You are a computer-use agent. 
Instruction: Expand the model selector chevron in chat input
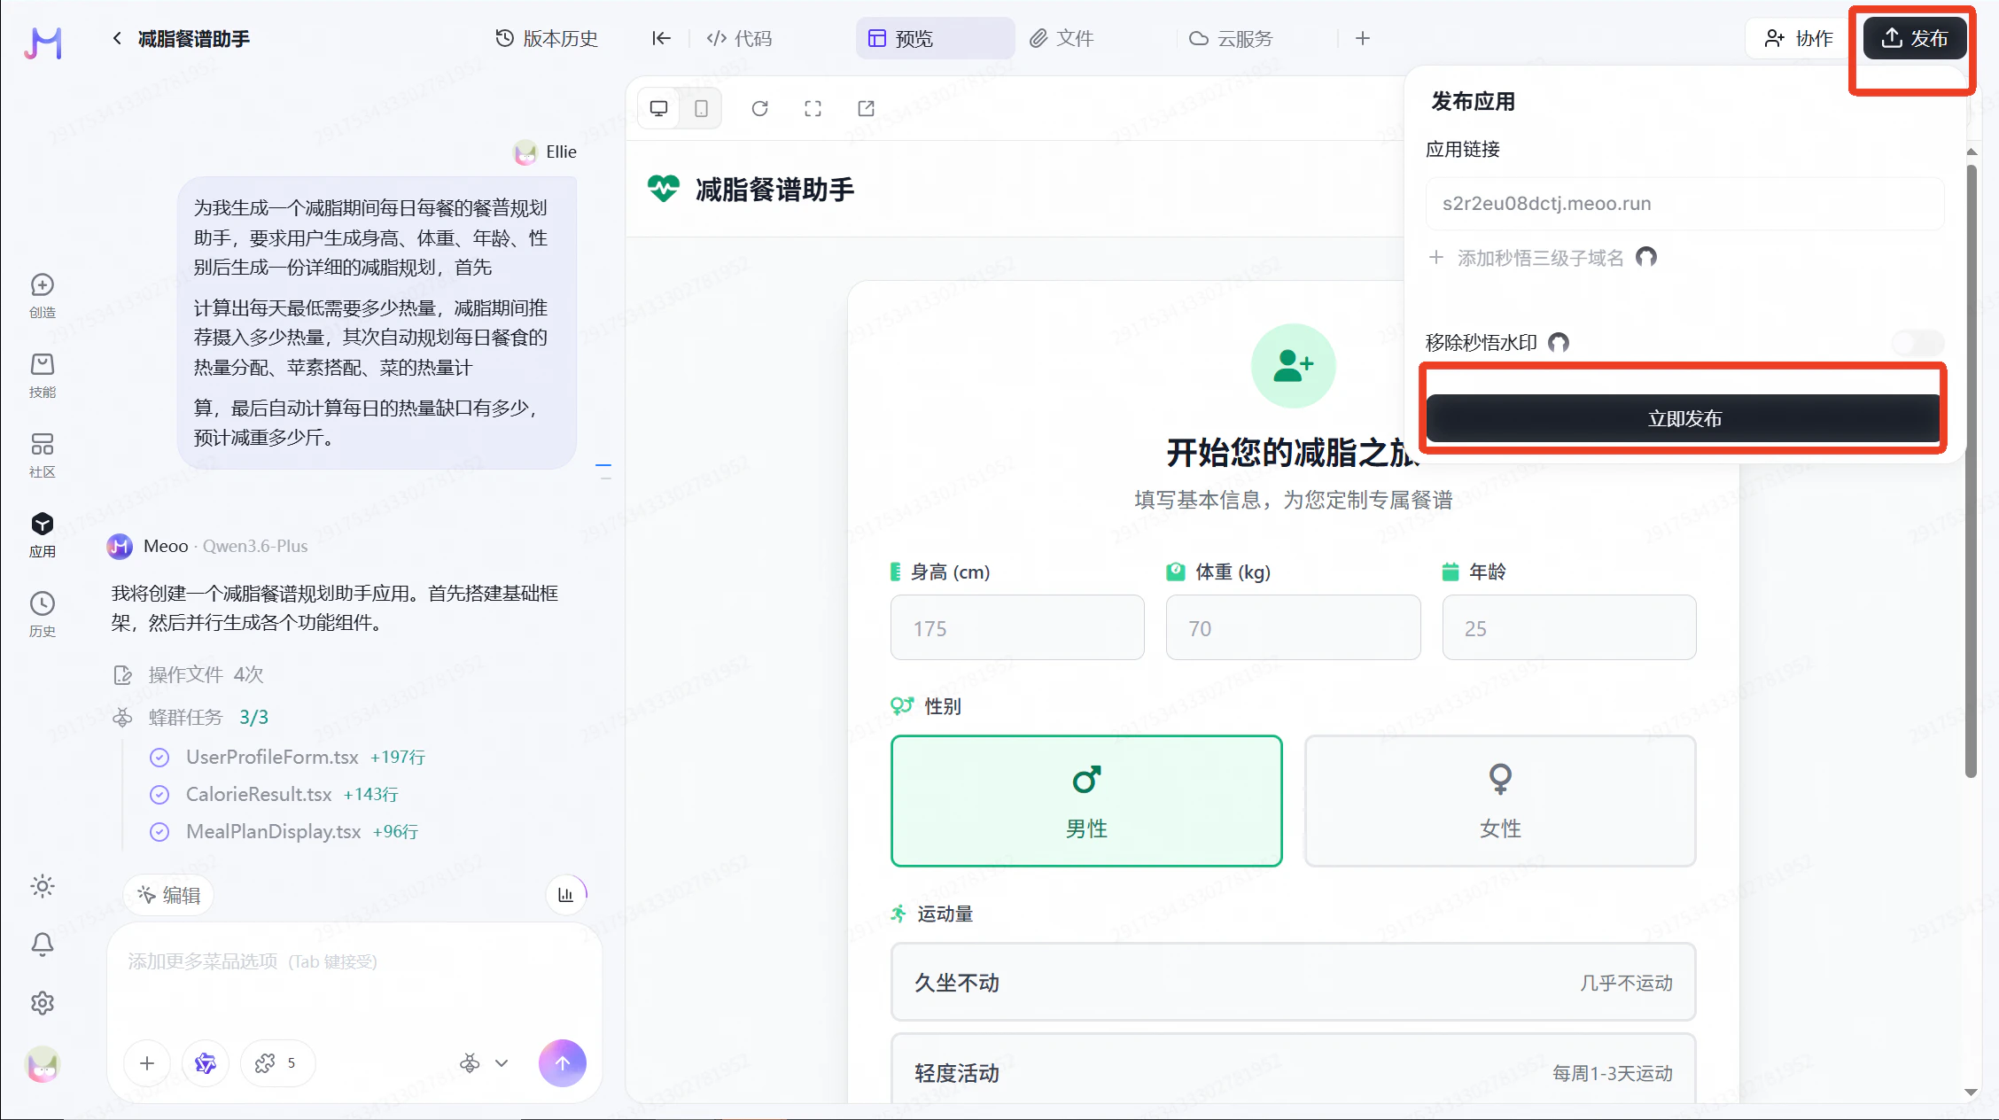tap(502, 1063)
